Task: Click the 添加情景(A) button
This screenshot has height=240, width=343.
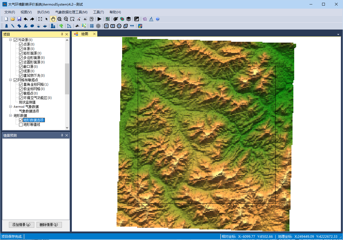Action: tap(21, 225)
